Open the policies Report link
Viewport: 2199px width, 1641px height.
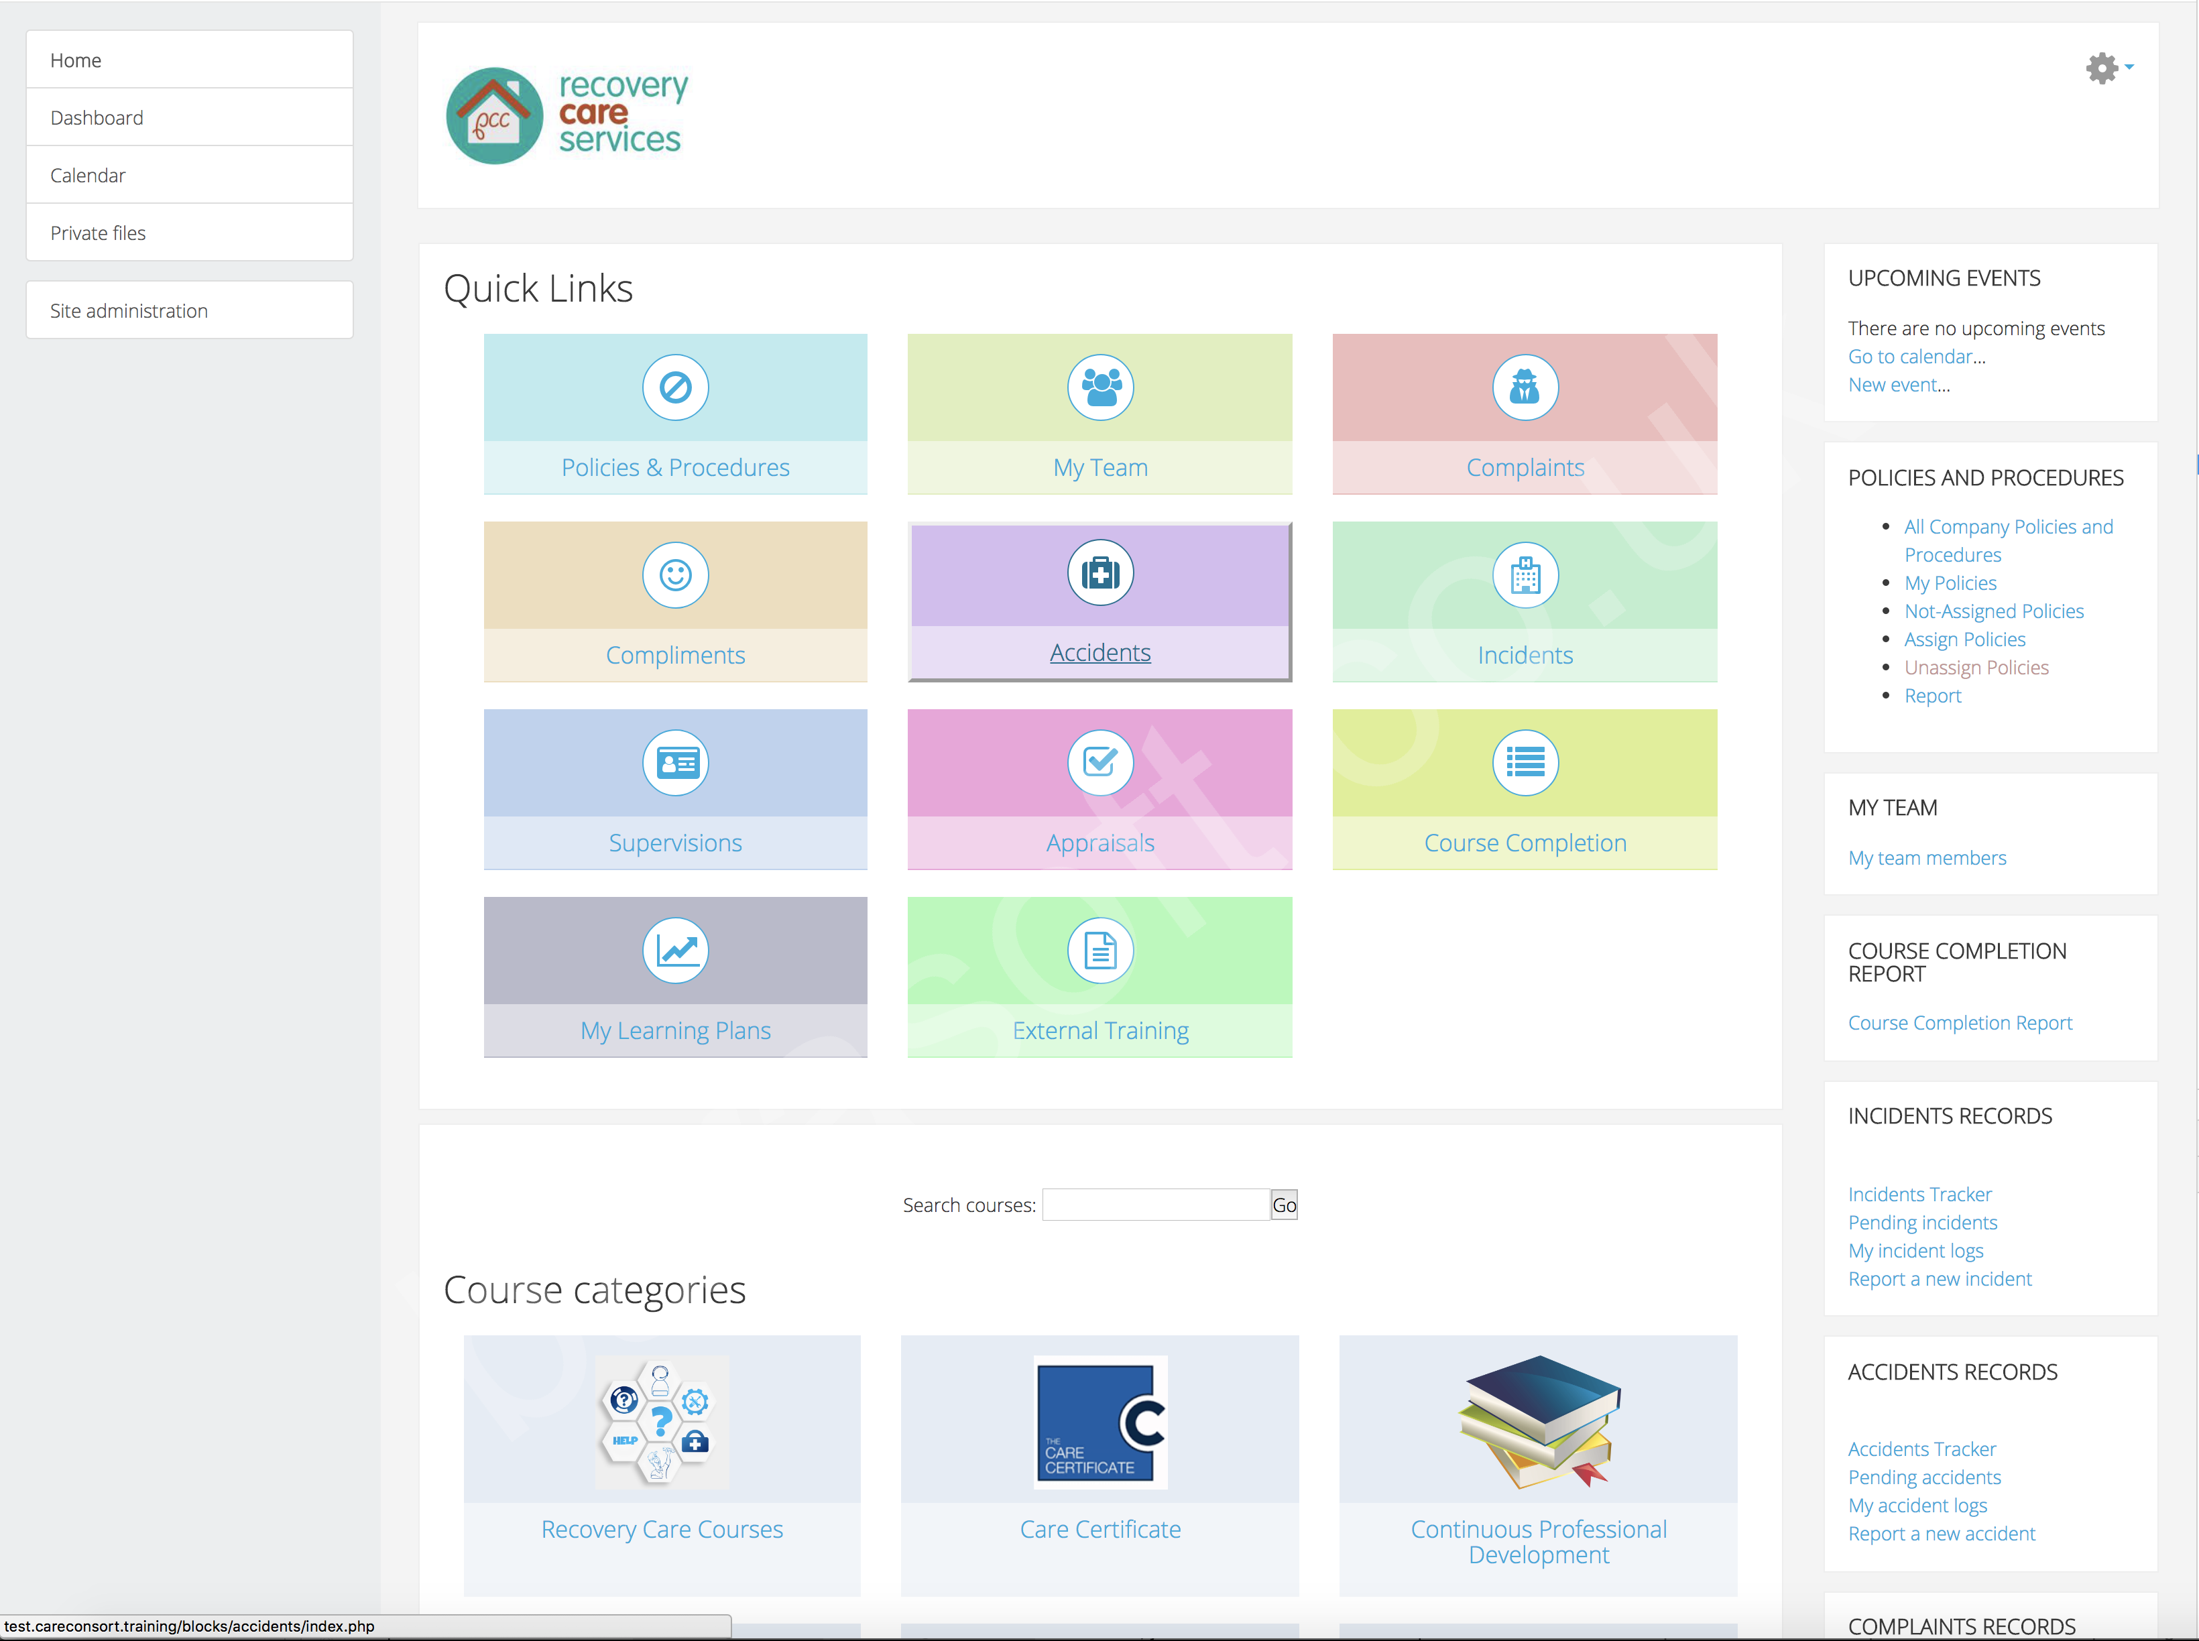click(x=1933, y=696)
